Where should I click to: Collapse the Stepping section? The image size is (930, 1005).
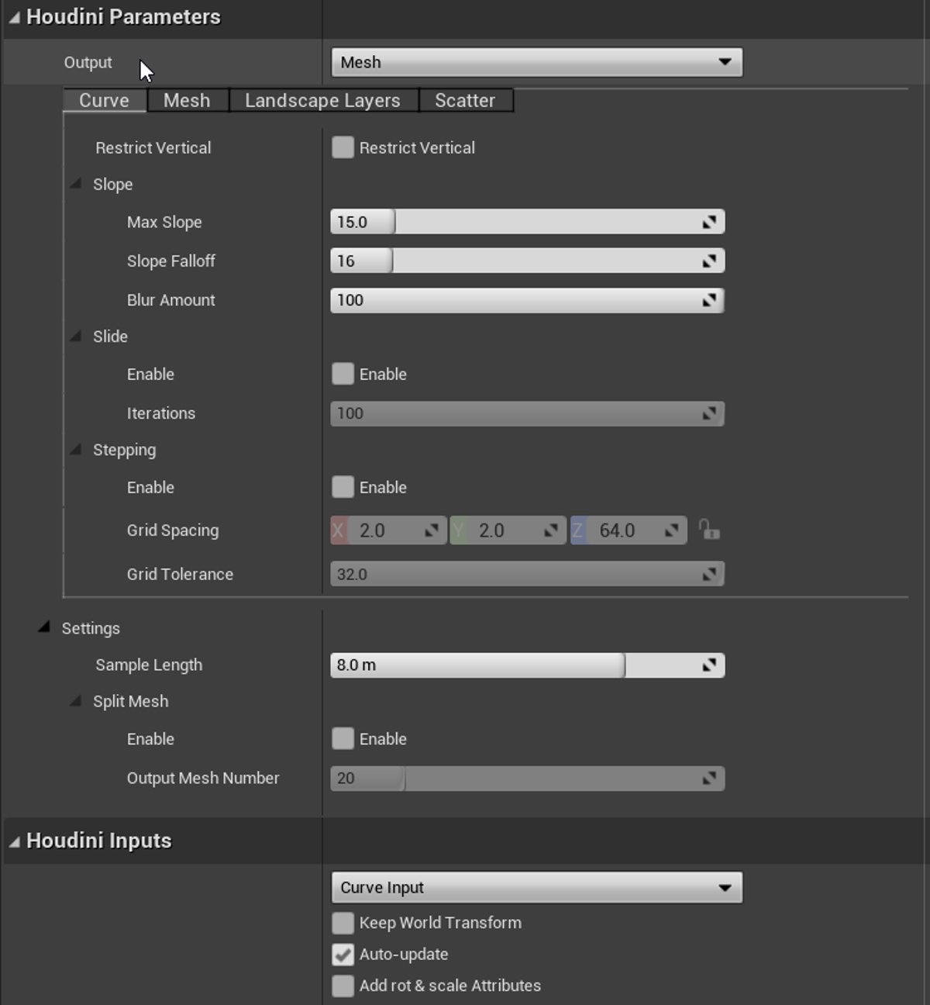point(76,449)
